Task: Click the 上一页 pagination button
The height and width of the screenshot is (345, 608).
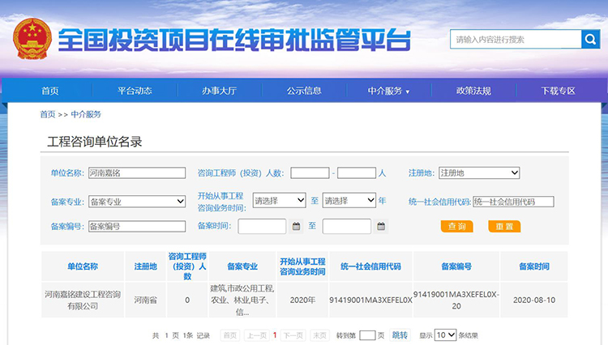Action: [x=257, y=335]
